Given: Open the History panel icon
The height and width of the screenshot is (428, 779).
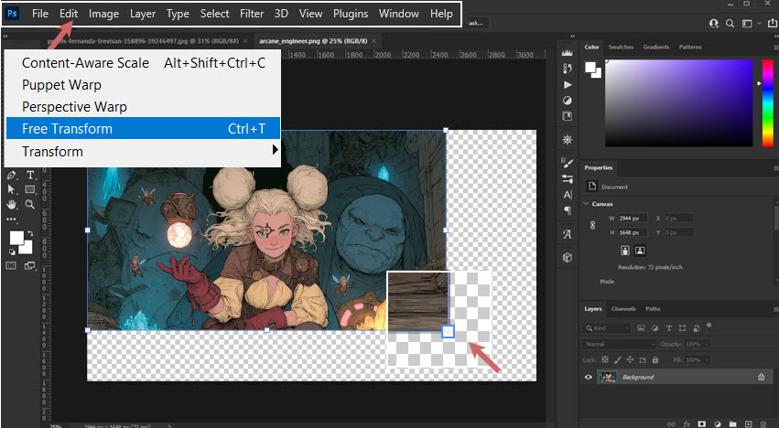Looking at the screenshot, I should (567, 69).
